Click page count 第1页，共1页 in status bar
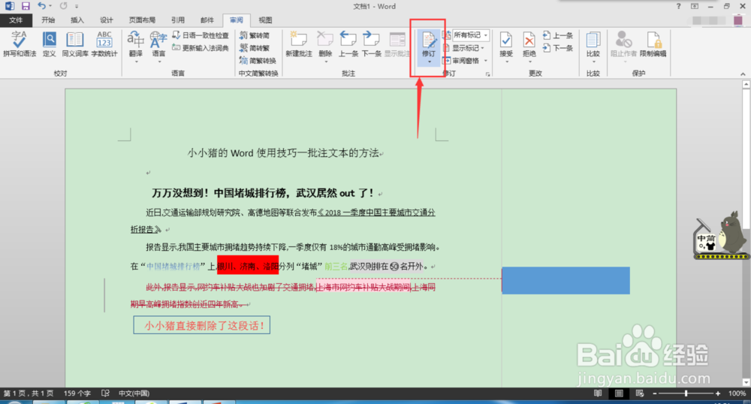The height and width of the screenshot is (404, 751). click(x=29, y=393)
